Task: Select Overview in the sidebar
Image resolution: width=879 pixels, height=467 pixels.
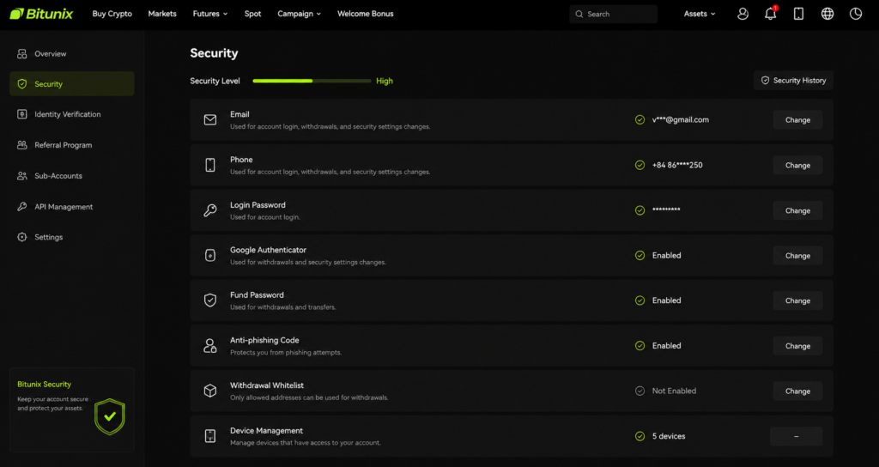Action: point(72,54)
